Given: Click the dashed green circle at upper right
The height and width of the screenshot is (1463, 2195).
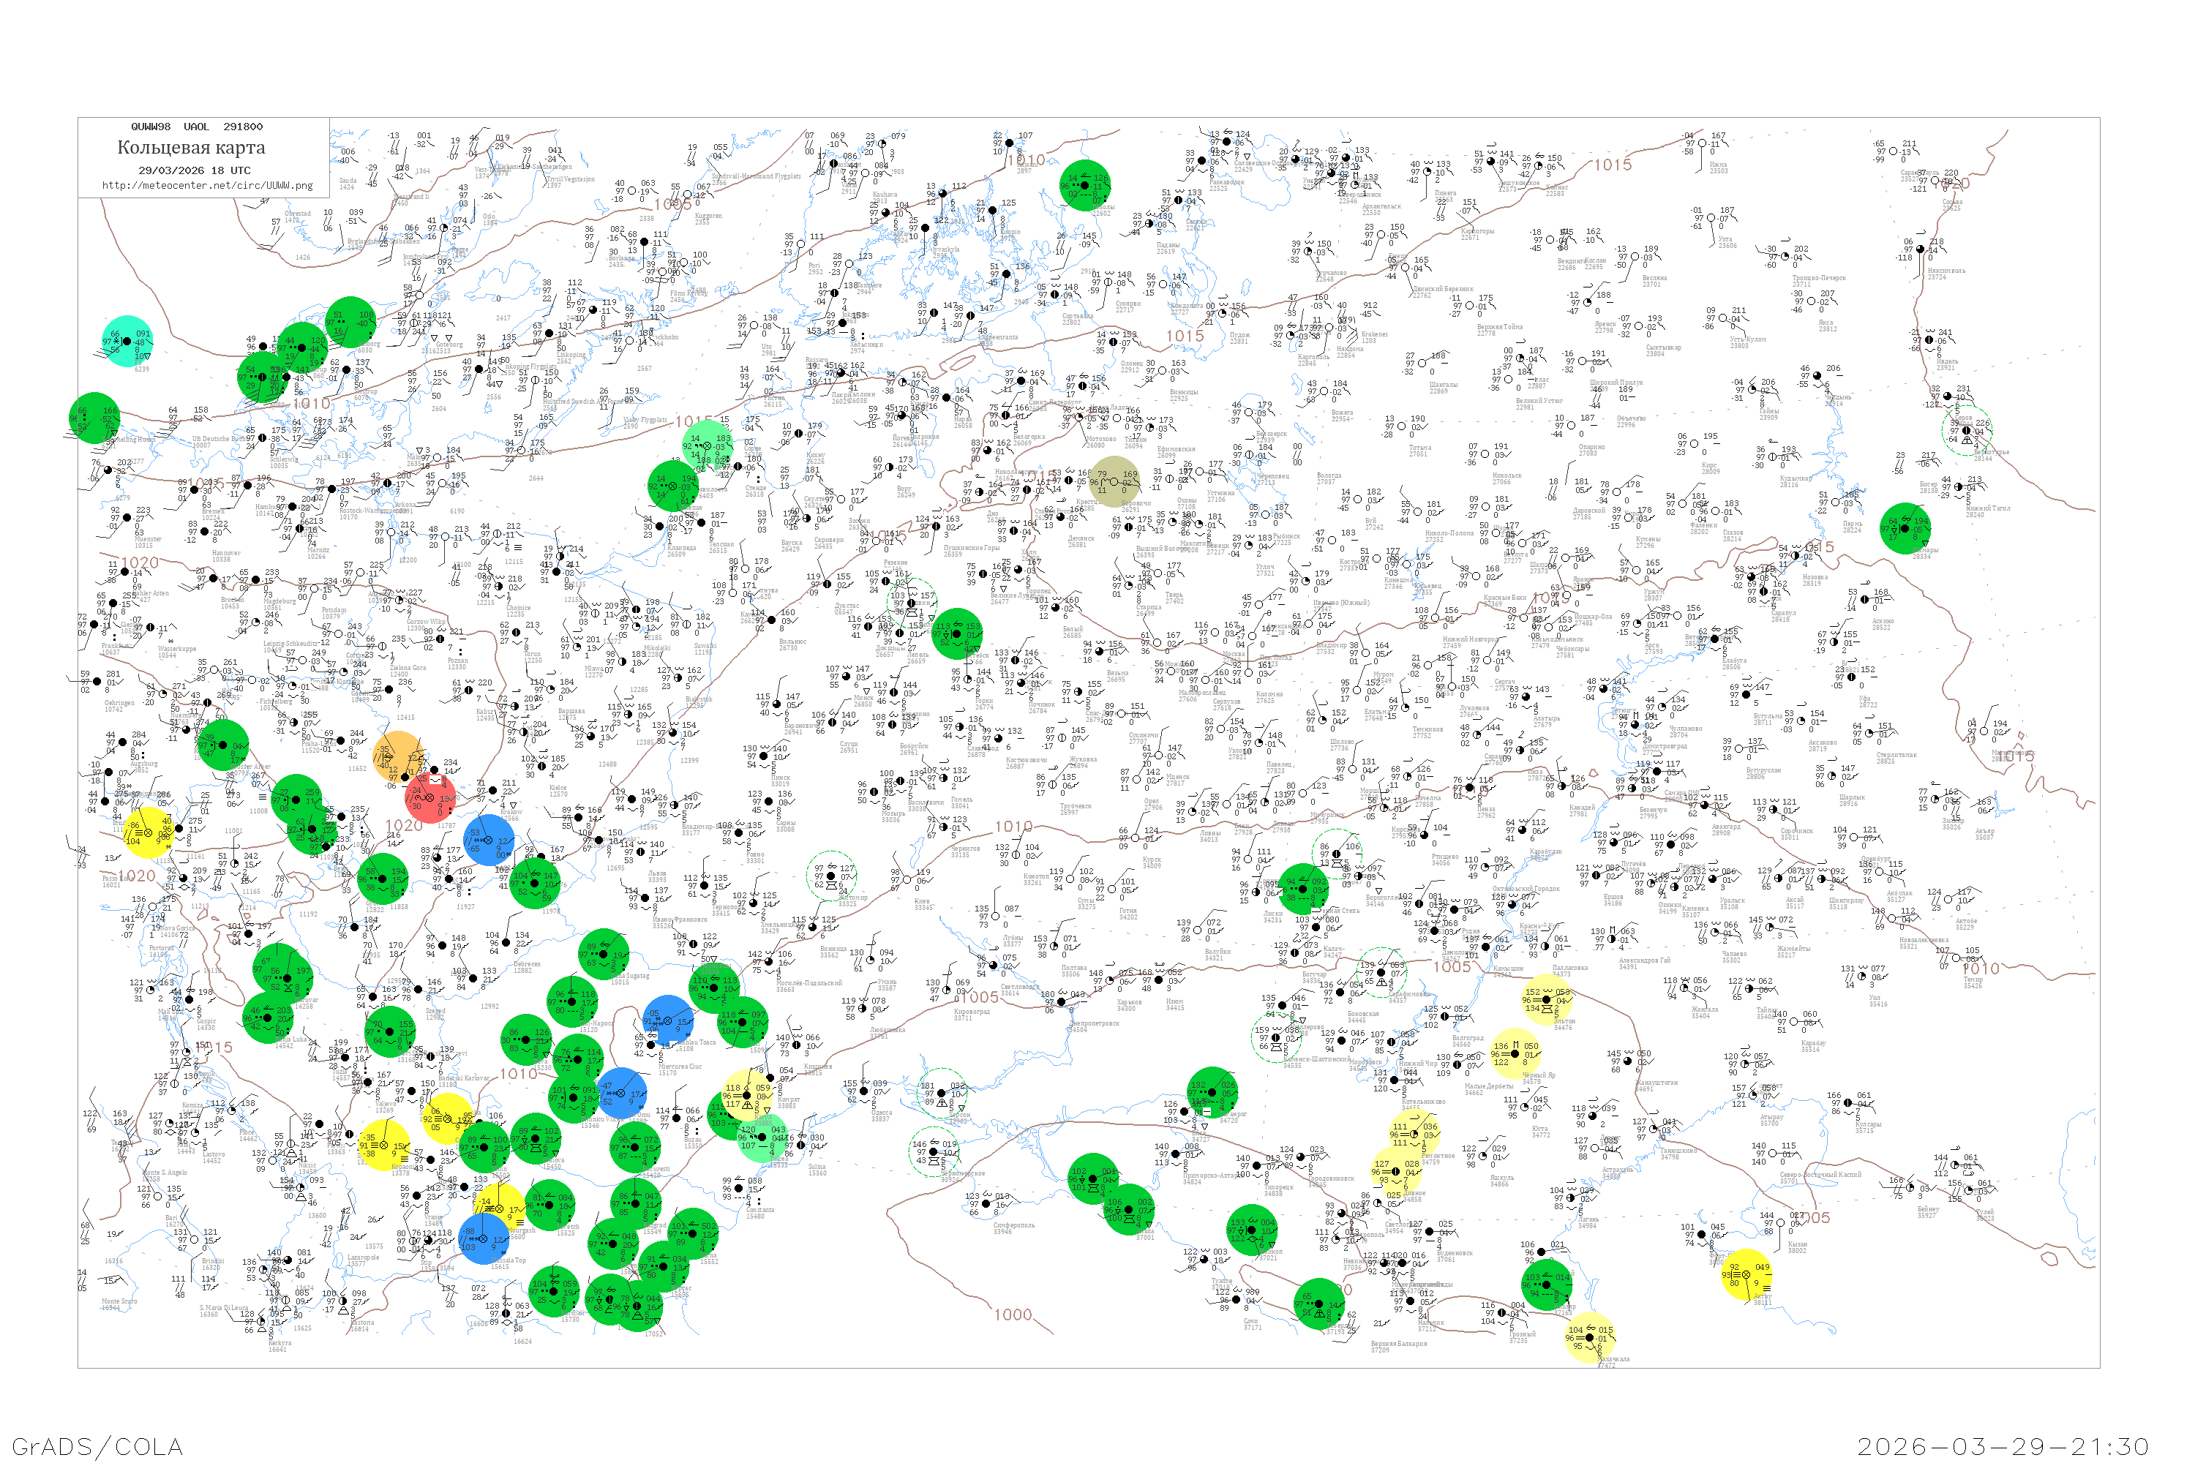Looking at the screenshot, I should 1967,430.
